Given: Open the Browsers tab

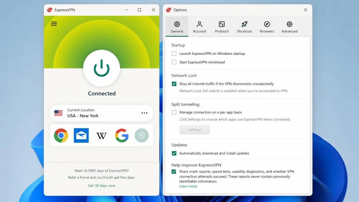Looking at the screenshot, I should click(267, 27).
